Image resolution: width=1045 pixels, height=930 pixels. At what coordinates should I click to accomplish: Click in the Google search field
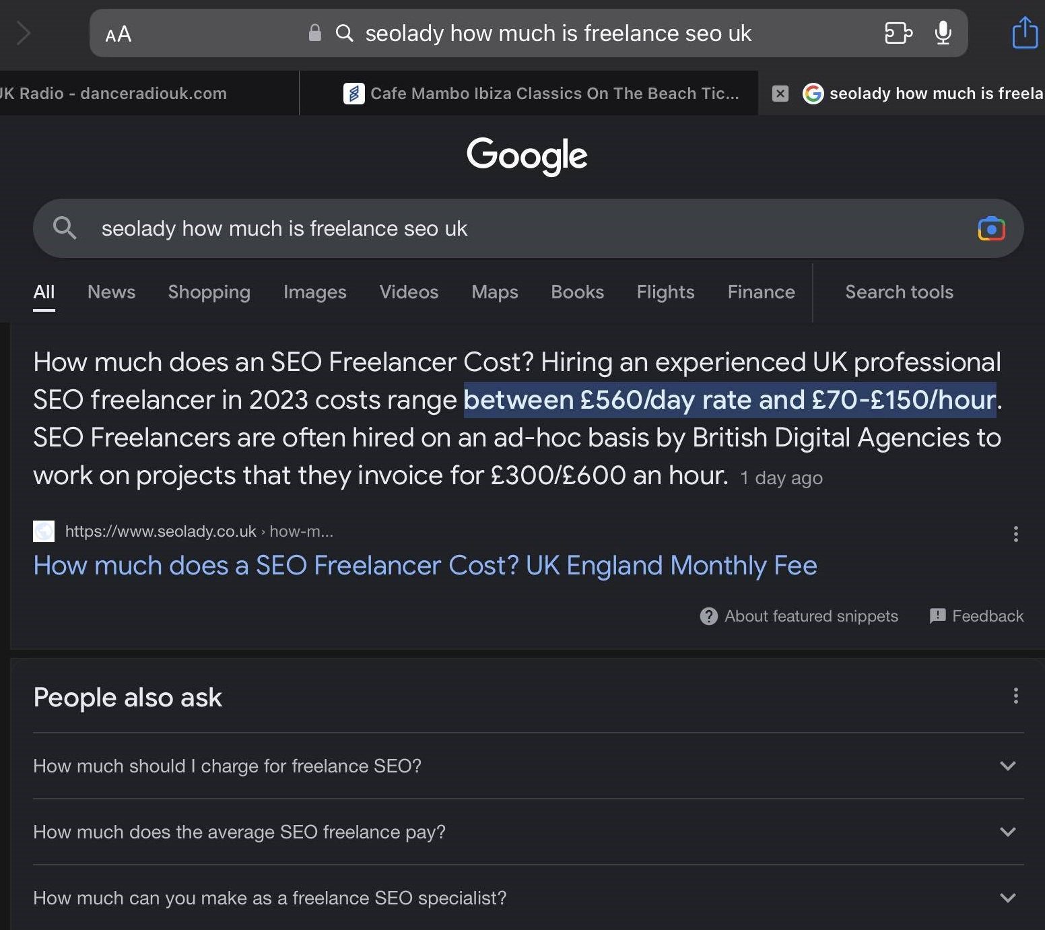(529, 228)
